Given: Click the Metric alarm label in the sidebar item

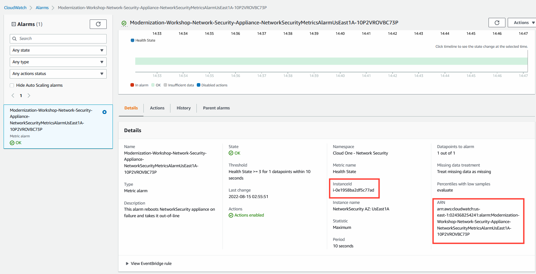Looking at the screenshot, I should pyautogui.click(x=20, y=136).
